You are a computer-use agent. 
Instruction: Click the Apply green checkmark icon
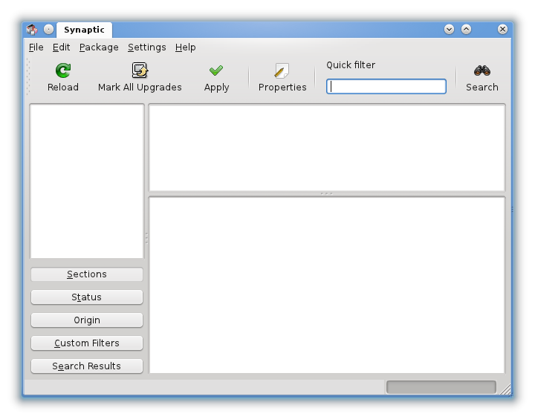pos(216,70)
